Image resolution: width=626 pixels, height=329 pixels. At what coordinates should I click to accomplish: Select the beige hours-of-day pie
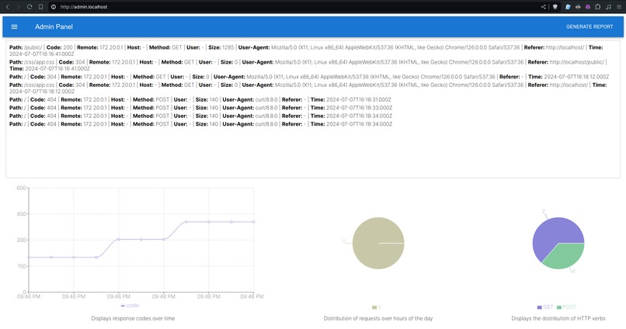coord(378,243)
